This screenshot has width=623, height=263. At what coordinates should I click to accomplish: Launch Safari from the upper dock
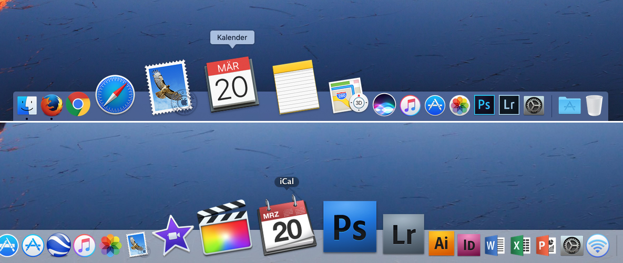[115, 95]
